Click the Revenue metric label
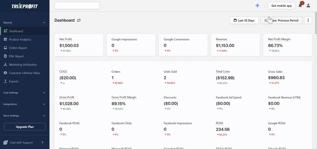 221,39
